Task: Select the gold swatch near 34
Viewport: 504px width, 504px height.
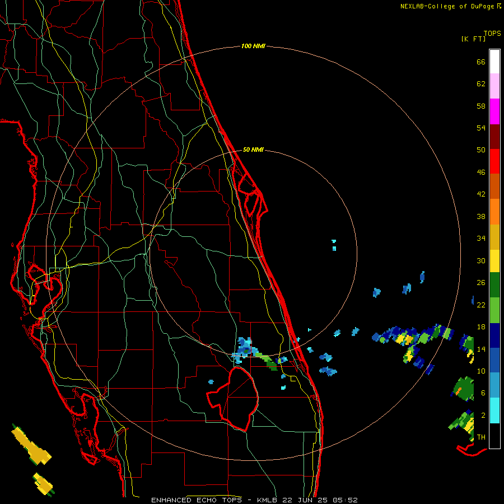Action: (494, 237)
